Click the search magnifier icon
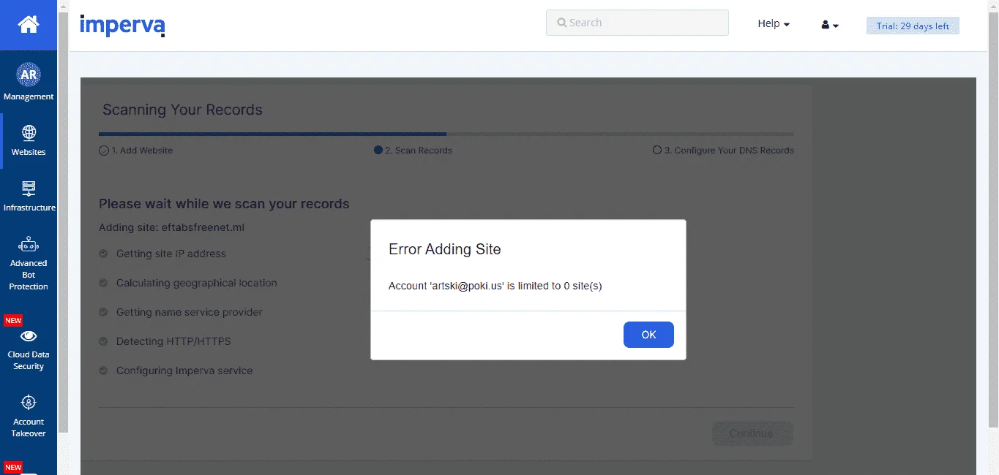The width and height of the screenshot is (999, 475). pos(562,23)
